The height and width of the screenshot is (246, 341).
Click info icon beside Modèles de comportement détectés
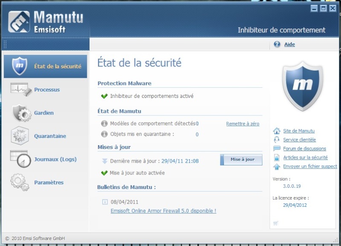click(x=104, y=123)
